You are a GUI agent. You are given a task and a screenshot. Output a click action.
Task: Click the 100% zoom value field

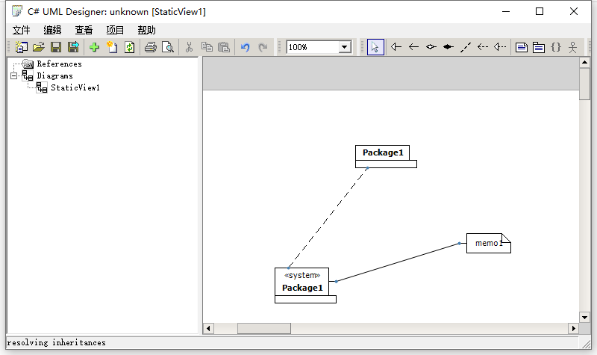313,47
